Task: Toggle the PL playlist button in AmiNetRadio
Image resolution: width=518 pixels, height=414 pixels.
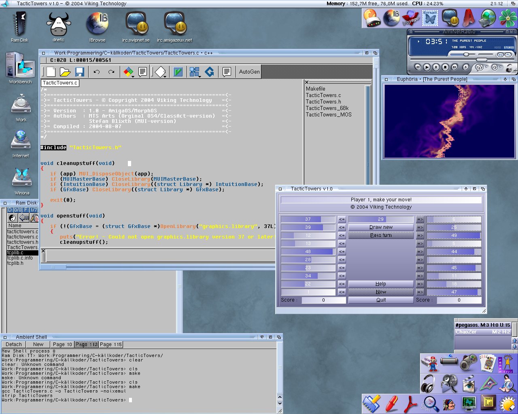Action: [x=507, y=55]
